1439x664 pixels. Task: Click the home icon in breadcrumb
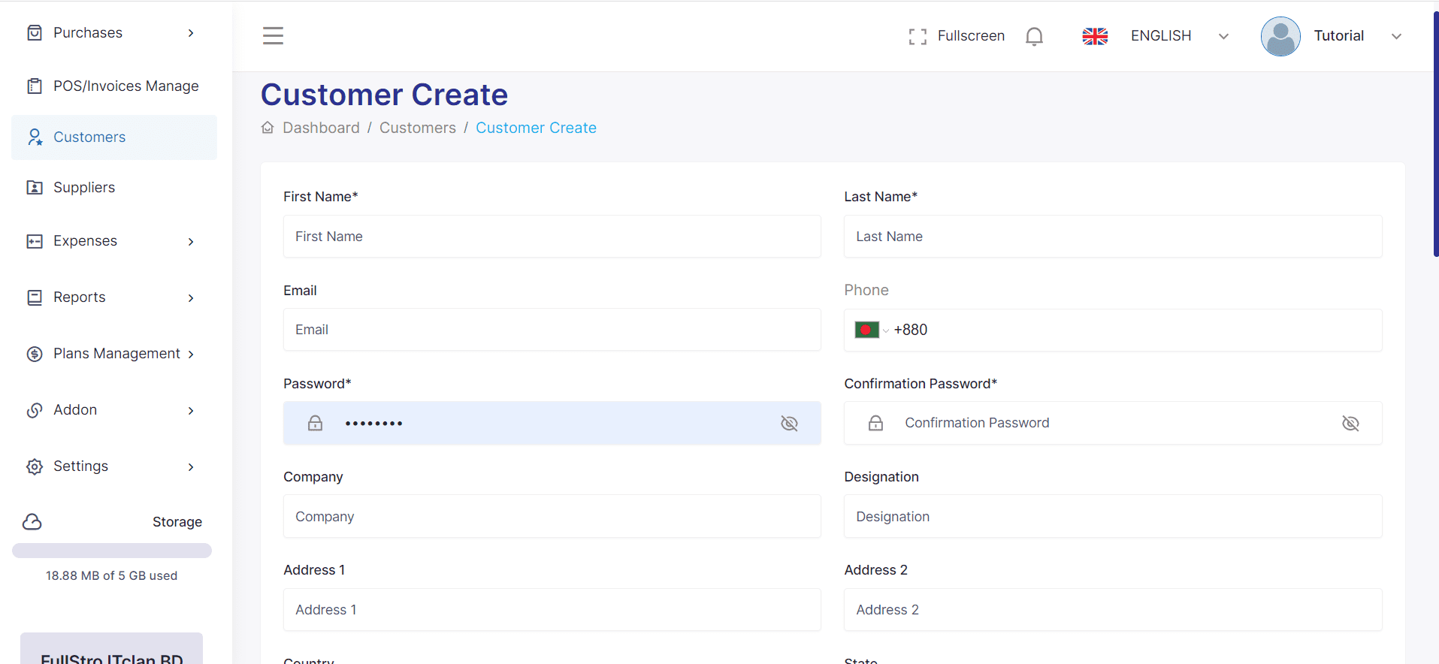pos(268,128)
